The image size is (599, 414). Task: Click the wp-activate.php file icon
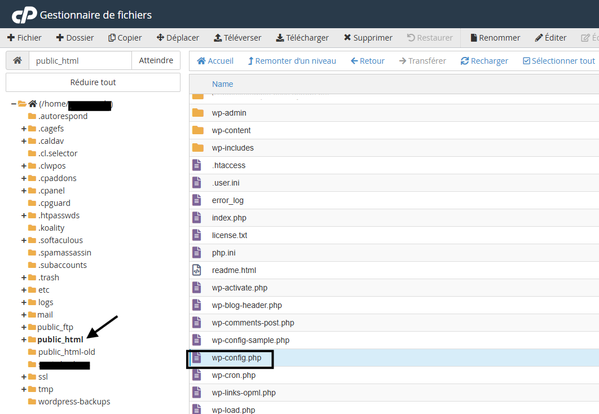click(197, 288)
